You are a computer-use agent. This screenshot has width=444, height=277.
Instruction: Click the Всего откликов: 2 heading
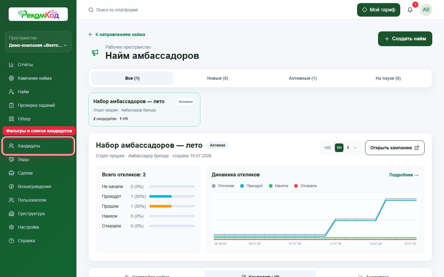click(124, 175)
